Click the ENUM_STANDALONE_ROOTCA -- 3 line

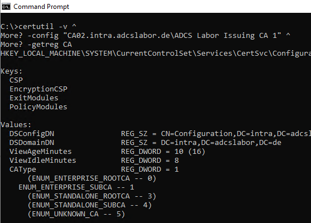tap(92, 196)
